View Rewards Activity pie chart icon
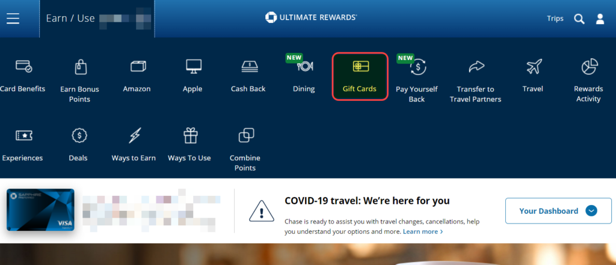 coord(590,66)
